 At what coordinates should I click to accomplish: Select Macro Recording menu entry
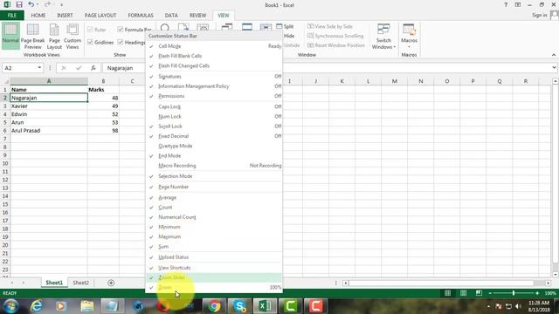214,166
